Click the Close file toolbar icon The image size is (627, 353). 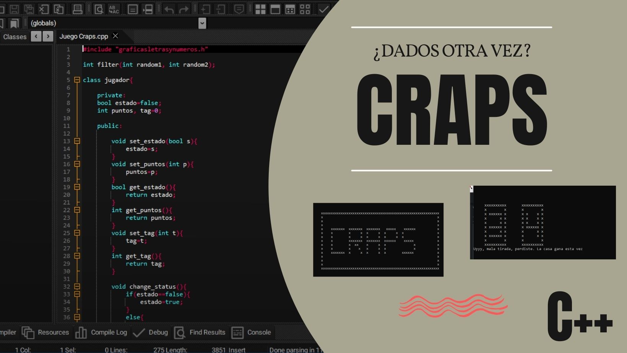click(44, 9)
